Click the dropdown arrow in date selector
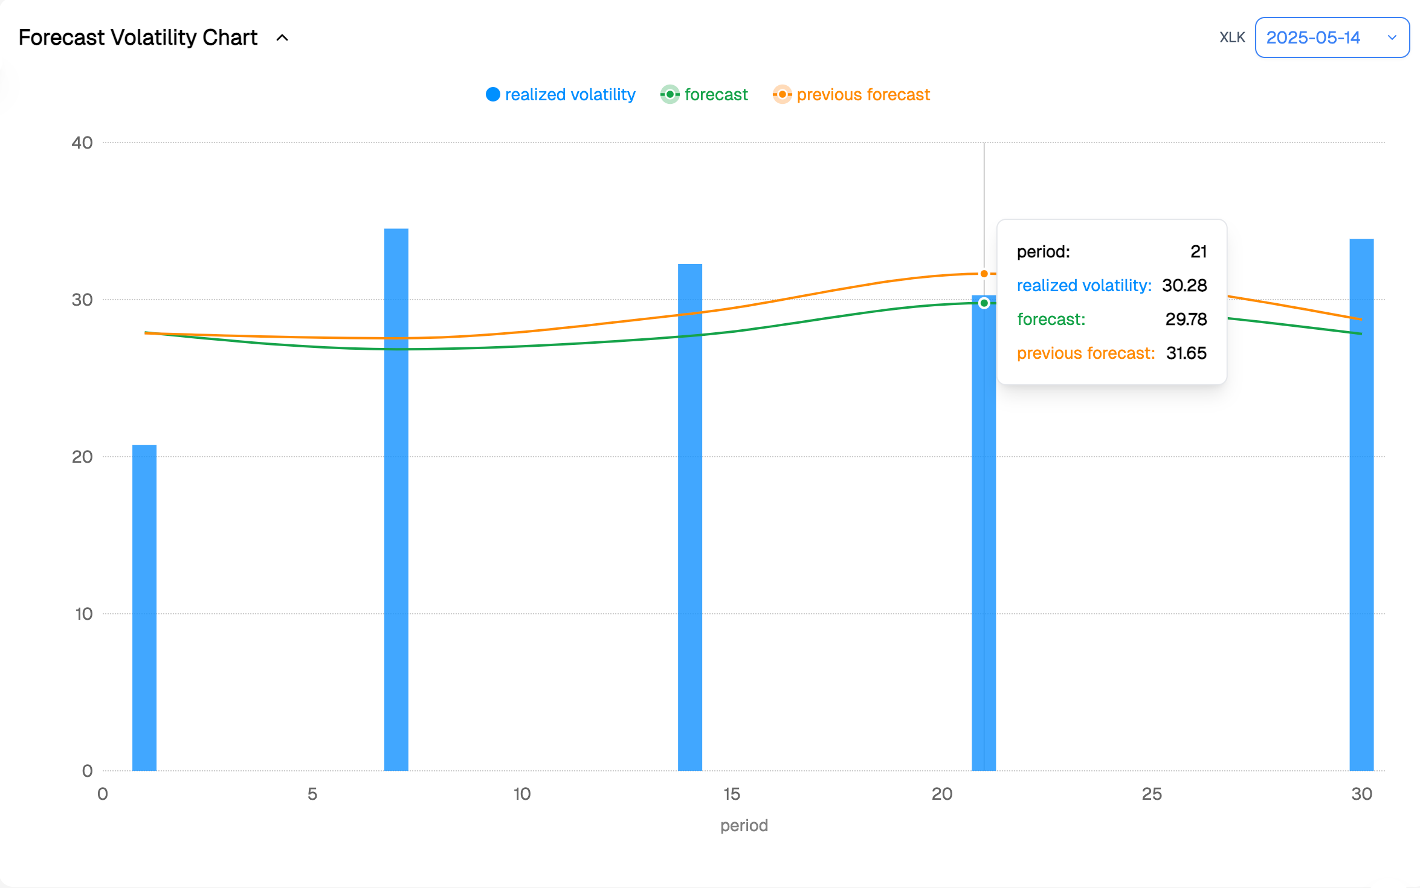1420x888 pixels. coord(1392,38)
